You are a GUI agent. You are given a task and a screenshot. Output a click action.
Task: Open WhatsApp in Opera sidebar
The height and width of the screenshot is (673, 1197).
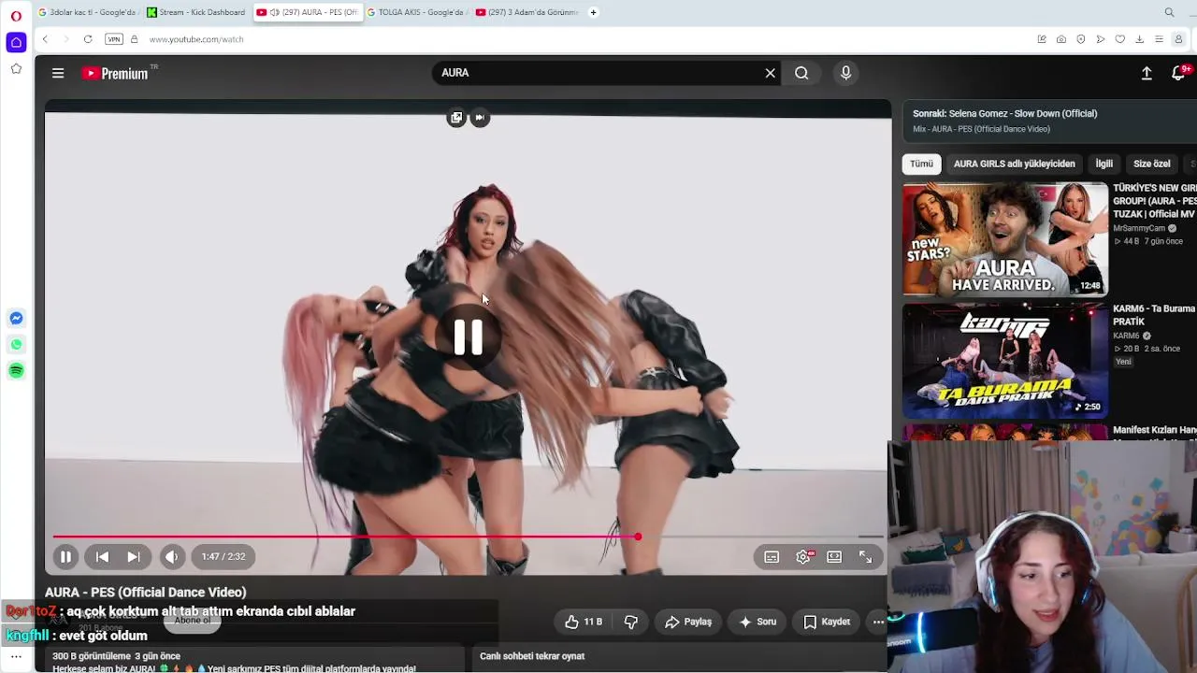[x=16, y=345]
